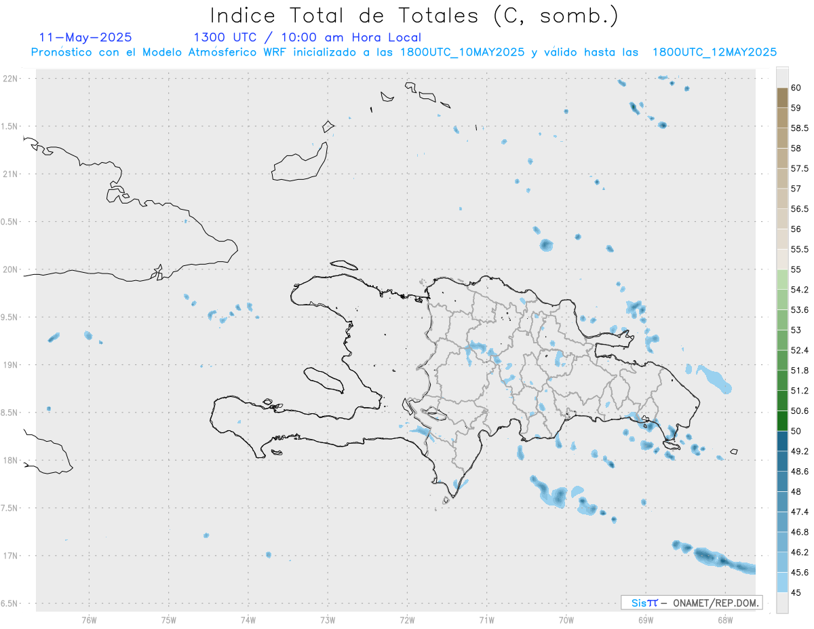Click the blue swatch between 47.4 and 48
The height and width of the screenshot is (629, 814).
pos(782,501)
